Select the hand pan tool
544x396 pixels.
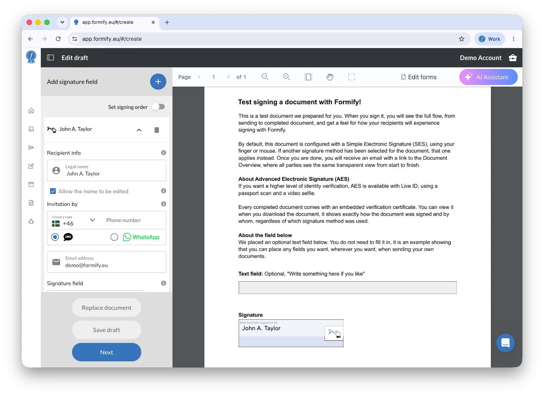[x=330, y=77]
